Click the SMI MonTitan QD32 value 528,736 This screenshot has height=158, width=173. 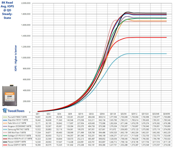click(91, 132)
